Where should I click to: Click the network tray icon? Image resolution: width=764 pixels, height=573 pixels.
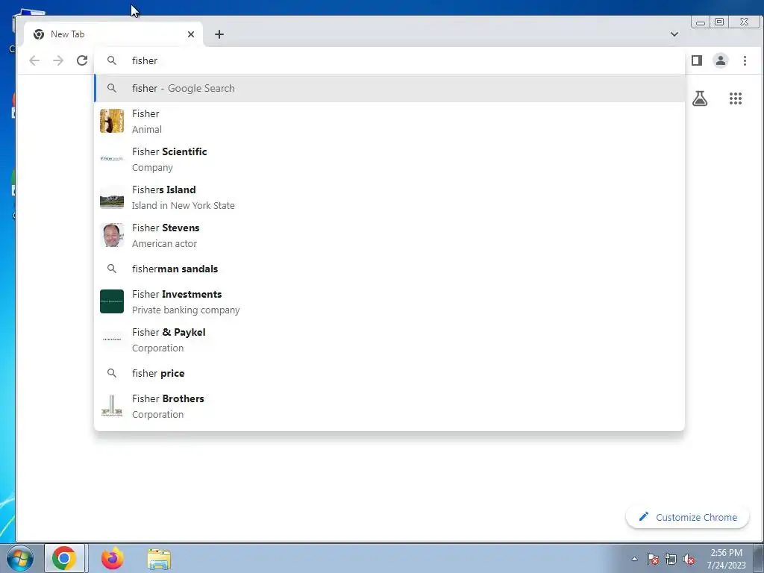click(671, 559)
